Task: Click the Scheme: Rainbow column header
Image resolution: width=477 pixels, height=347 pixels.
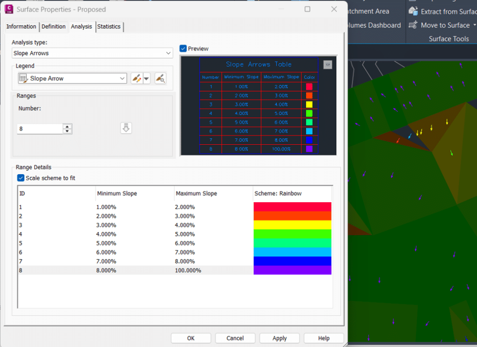Action: coord(293,193)
